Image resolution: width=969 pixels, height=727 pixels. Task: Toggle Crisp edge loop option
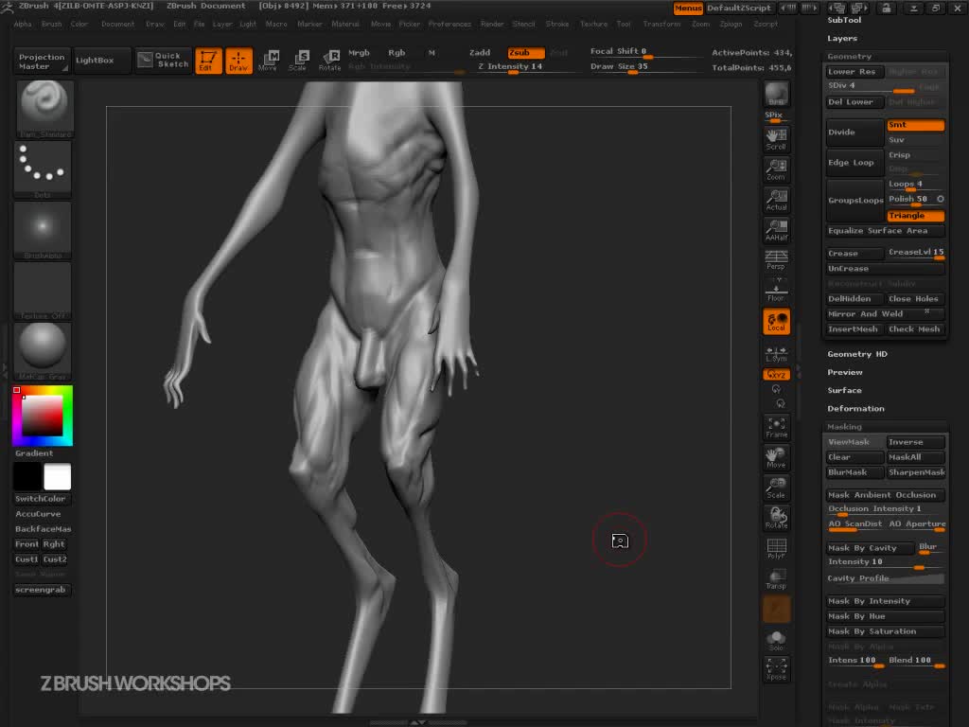coord(915,155)
